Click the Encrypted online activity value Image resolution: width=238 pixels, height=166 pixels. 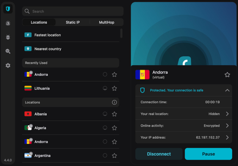tap(212, 126)
